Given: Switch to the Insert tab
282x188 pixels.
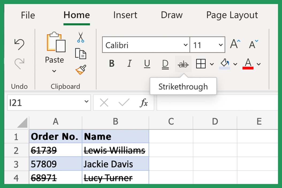Looking at the screenshot, I should click(125, 15).
